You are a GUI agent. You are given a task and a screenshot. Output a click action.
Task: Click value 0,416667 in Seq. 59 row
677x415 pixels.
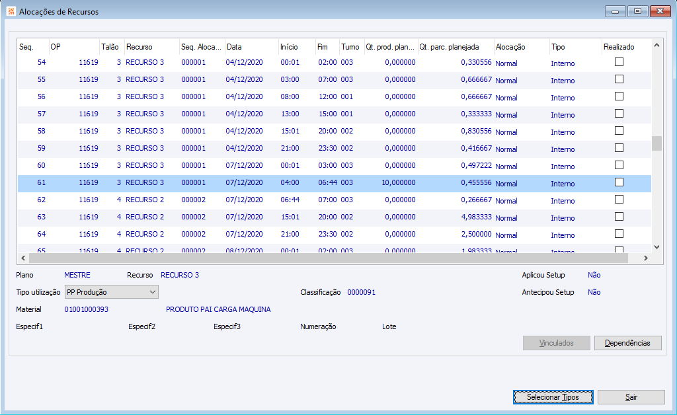(x=476, y=148)
